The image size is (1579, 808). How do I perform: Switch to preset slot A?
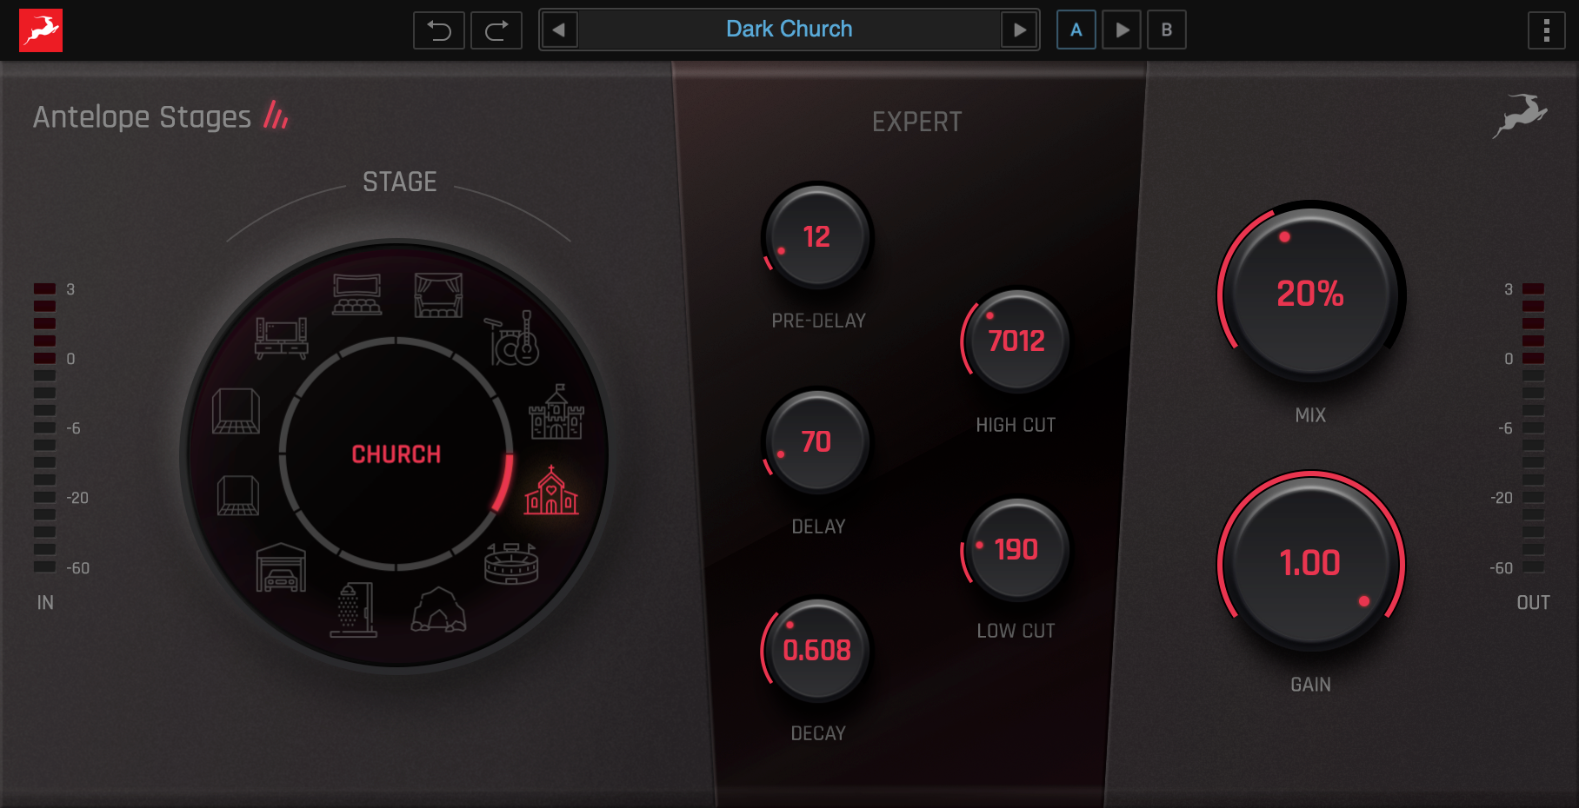(1076, 30)
